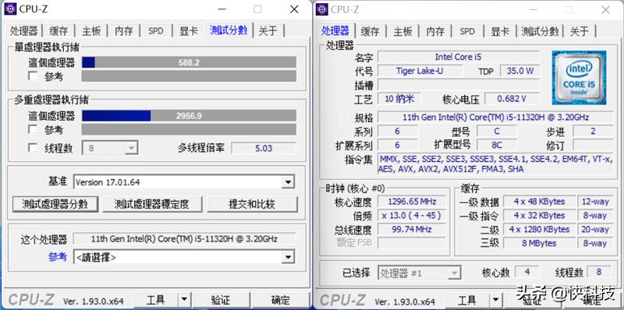Click the 工艺 value 10 纳米
Screen dimensions: 624x310
pos(399,99)
